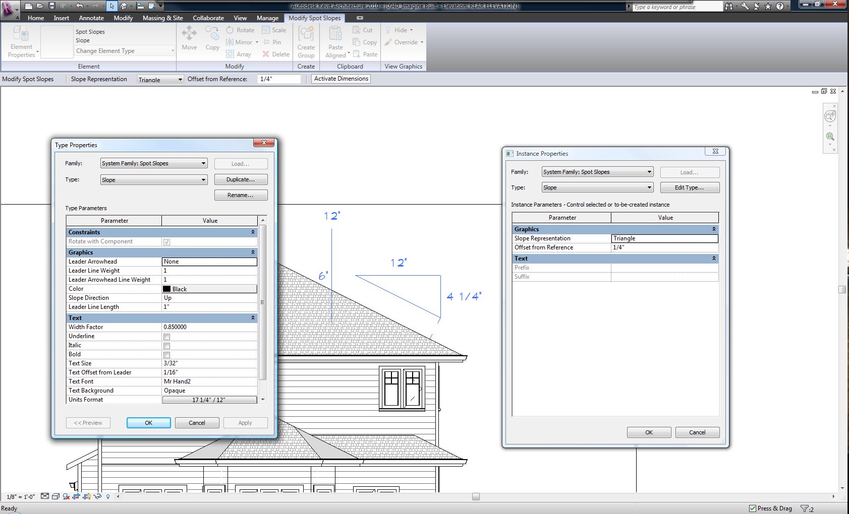Toggle the Italic checkbox
Image resolution: width=849 pixels, height=514 pixels.
point(166,346)
